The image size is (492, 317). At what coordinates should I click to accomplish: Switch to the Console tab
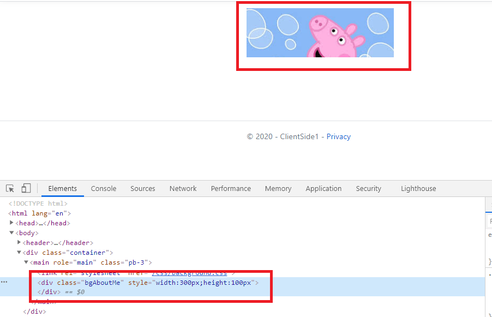pyautogui.click(x=104, y=189)
